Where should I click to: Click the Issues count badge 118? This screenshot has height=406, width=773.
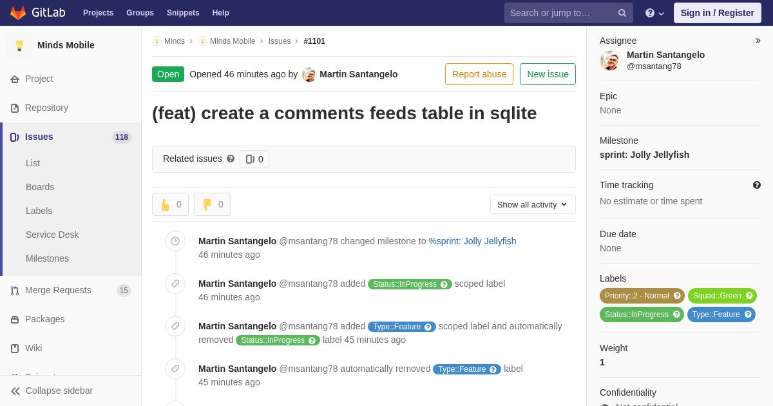(x=122, y=137)
